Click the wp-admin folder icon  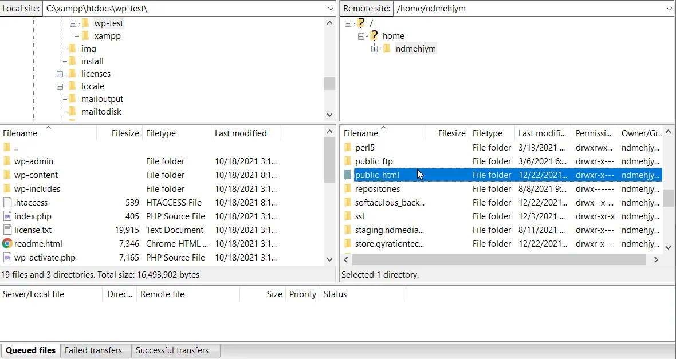point(7,161)
